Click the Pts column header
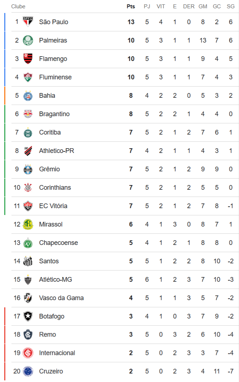This screenshot has height=382, width=239. [131, 6]
